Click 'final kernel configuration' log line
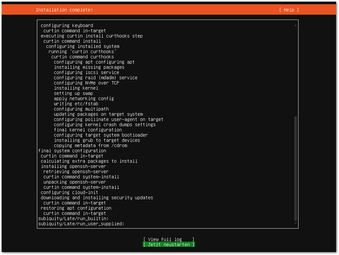This screenshot has width=339, height=255. pos(88,130)
